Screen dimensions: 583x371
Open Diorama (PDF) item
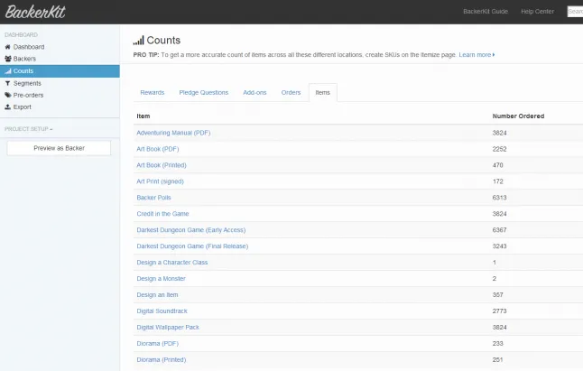click(158, 344)
